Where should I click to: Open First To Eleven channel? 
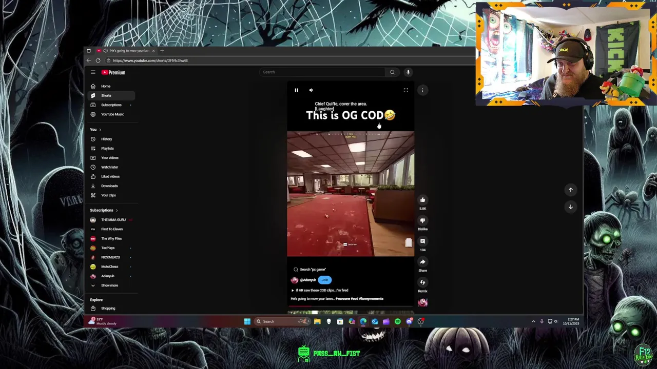(111, 229)
